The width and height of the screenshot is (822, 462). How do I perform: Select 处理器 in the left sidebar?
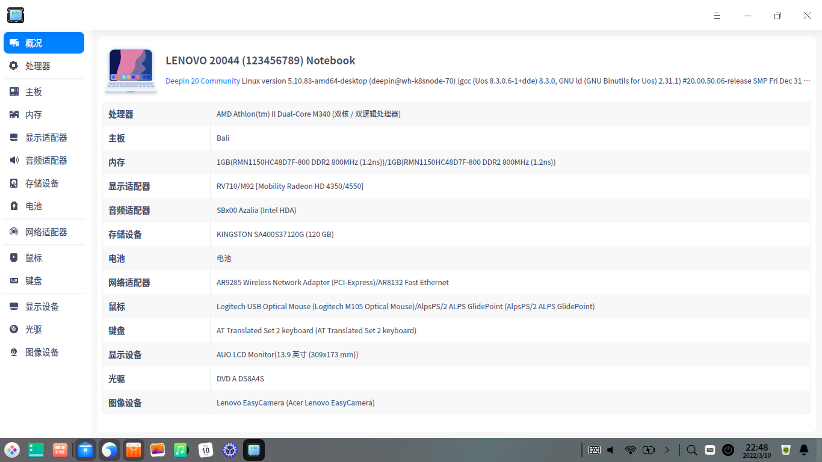(44, 66)
